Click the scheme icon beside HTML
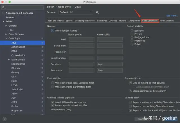The width and height of the screenshot is (180, 123). pyautogui.click(x=42, y=85)
